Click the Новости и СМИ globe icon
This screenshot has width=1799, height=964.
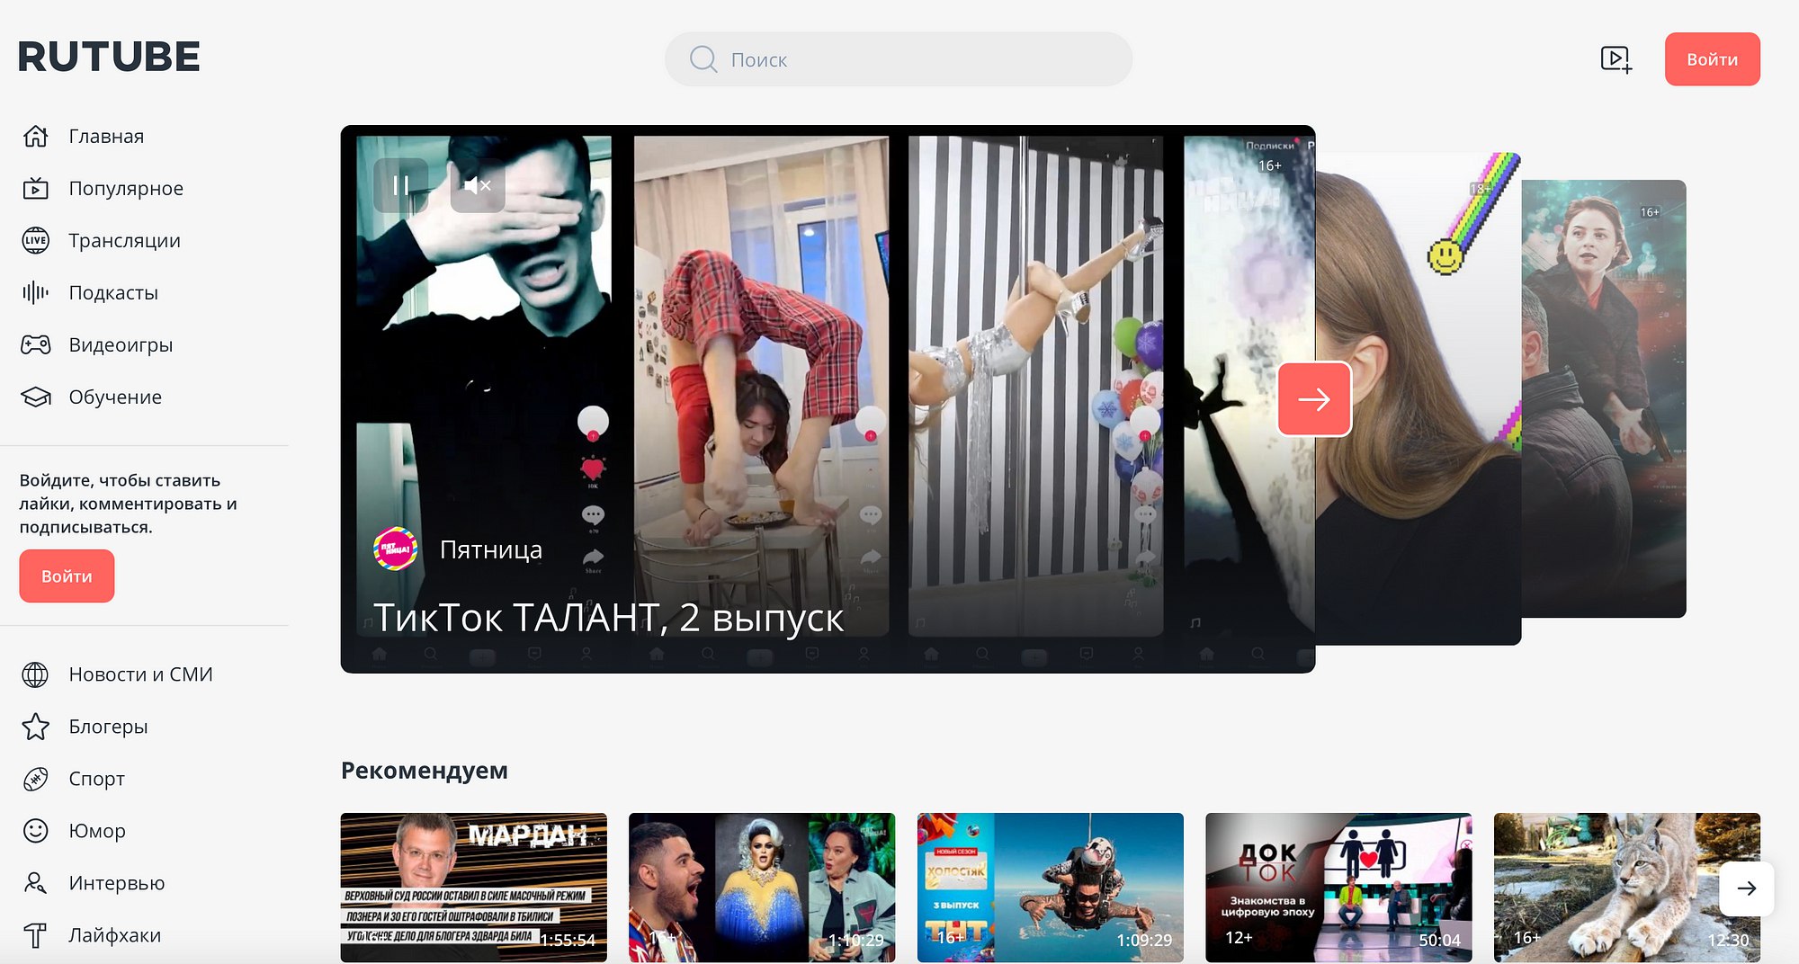[36, 674]
